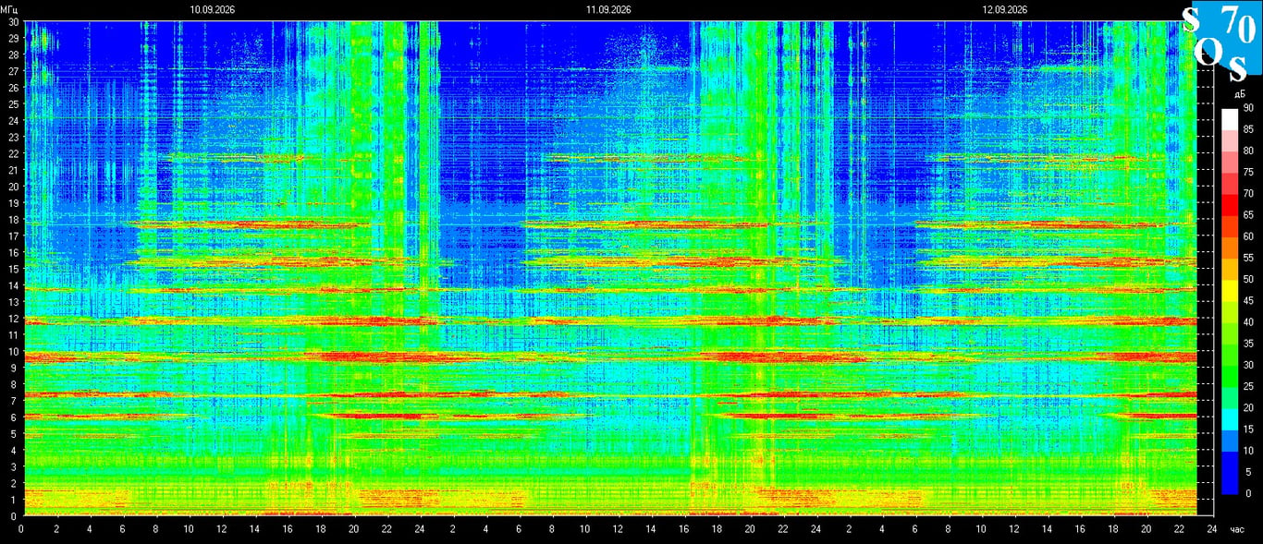Click the SOS 70 logo
This screenshot has height=544, width=1263.
point(1222,40)
